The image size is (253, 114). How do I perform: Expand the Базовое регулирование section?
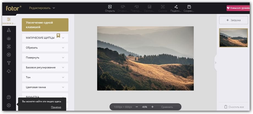click(x=45, y=68)
